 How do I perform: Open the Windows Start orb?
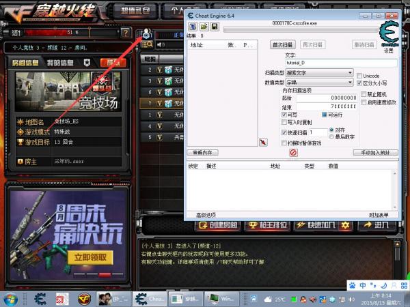click(11, 299)
